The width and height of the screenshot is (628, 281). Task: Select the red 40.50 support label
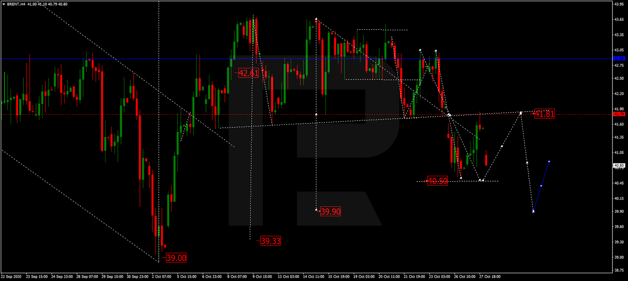click(437, 181)
